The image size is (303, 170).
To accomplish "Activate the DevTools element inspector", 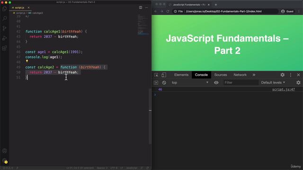I will pyautogui.click(x=156, y=75).
